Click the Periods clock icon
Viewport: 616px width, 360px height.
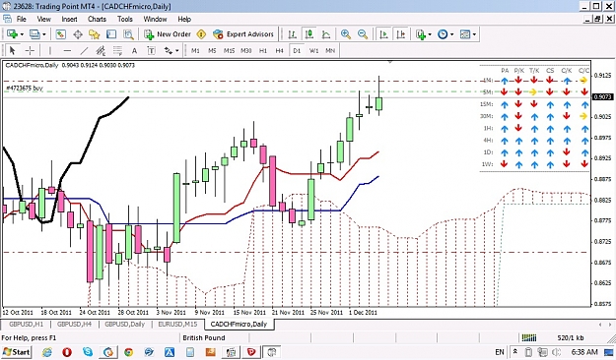443,34
